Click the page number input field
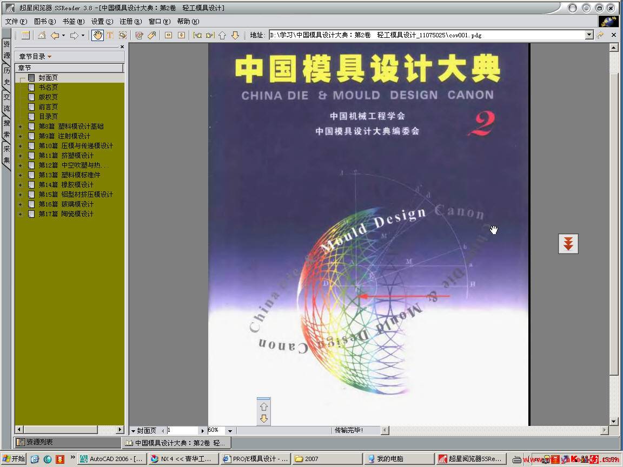The height and width of the screenshot is (467, 623). (182, 430)
